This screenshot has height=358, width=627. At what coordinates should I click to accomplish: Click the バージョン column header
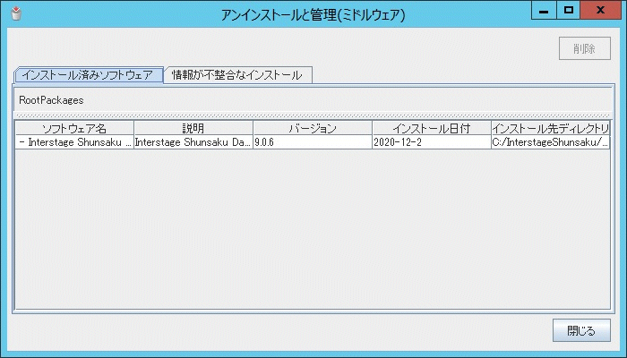(313, 128)
